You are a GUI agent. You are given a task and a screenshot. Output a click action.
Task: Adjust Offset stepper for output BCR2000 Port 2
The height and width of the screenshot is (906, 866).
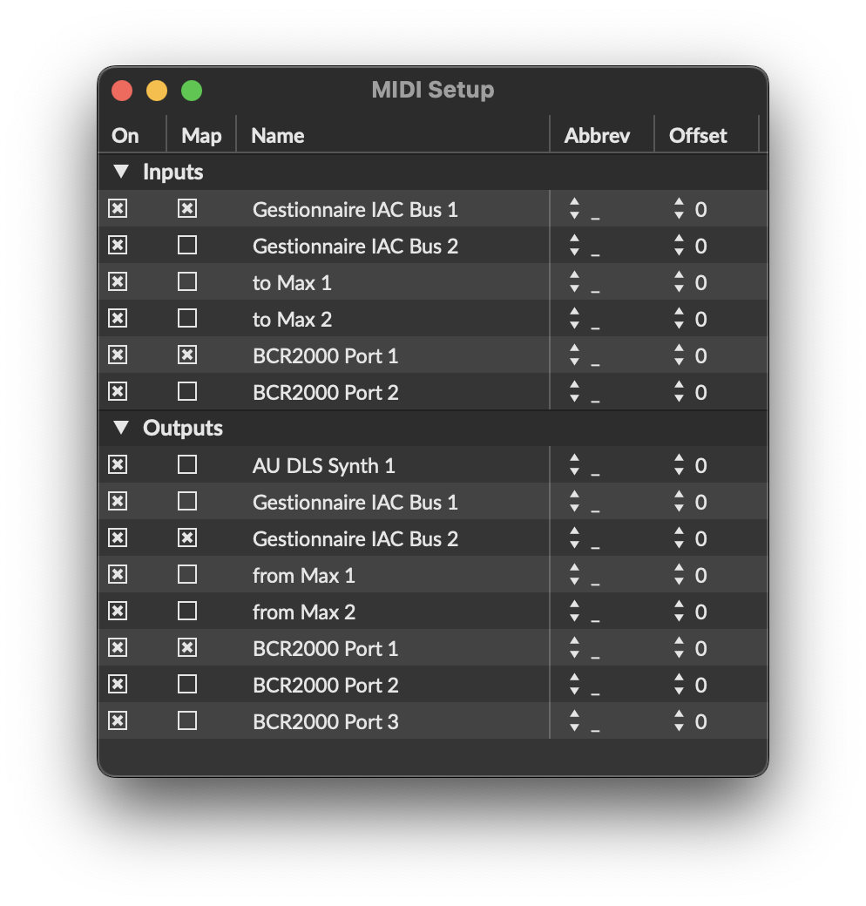coord(679,684)
